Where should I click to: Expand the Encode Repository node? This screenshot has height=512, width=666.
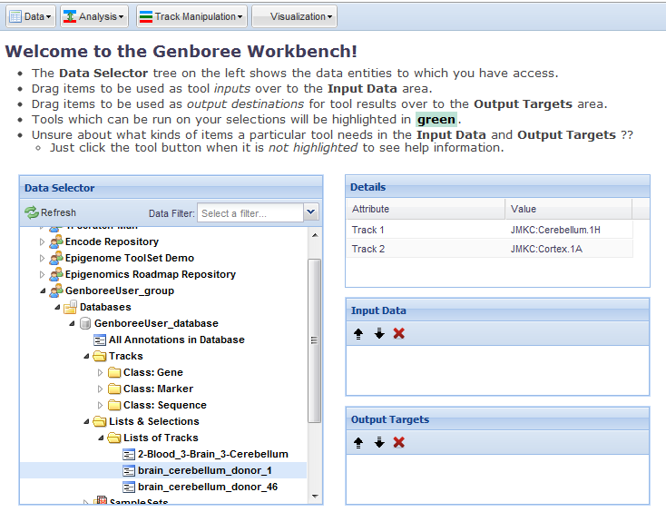coord(42,242)
